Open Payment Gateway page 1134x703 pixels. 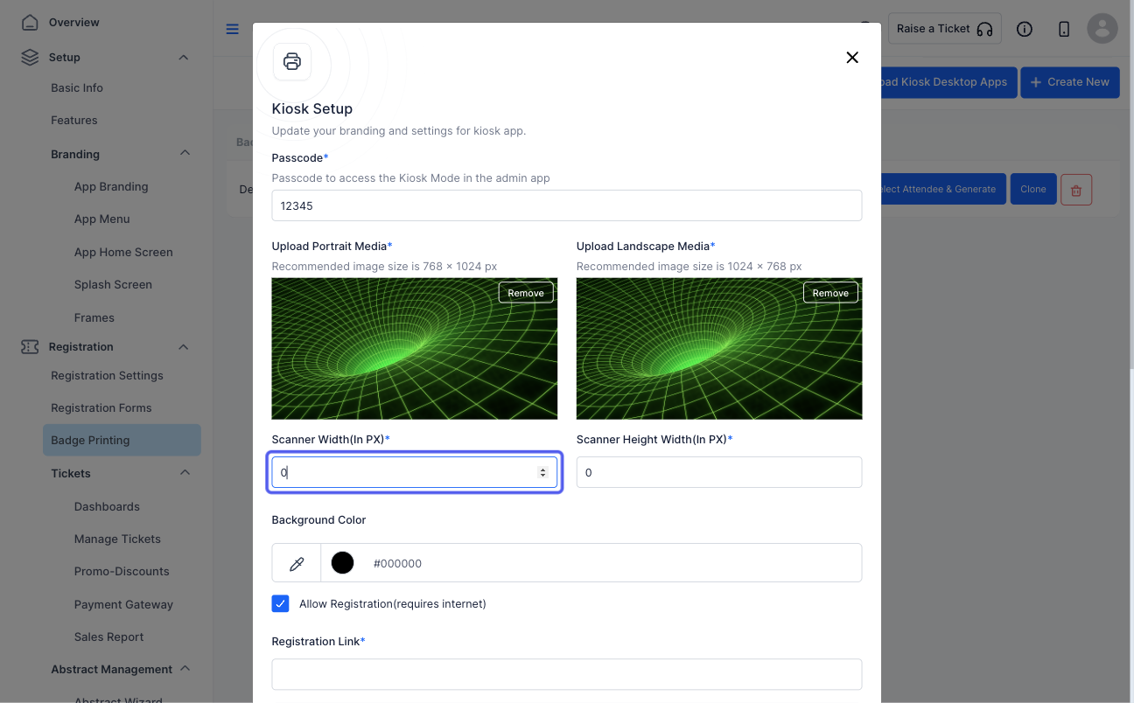click(x=123, y=604)
